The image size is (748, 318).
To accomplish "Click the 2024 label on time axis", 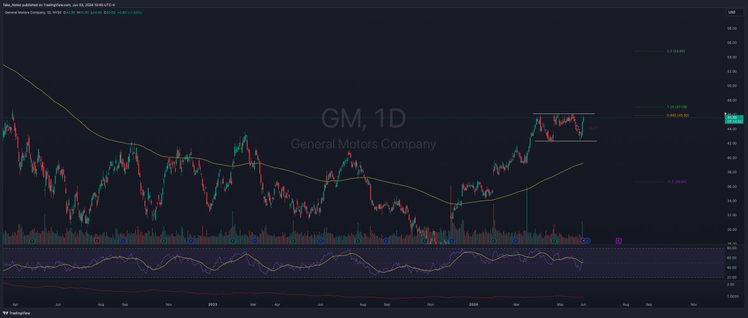I will point(472,304).
